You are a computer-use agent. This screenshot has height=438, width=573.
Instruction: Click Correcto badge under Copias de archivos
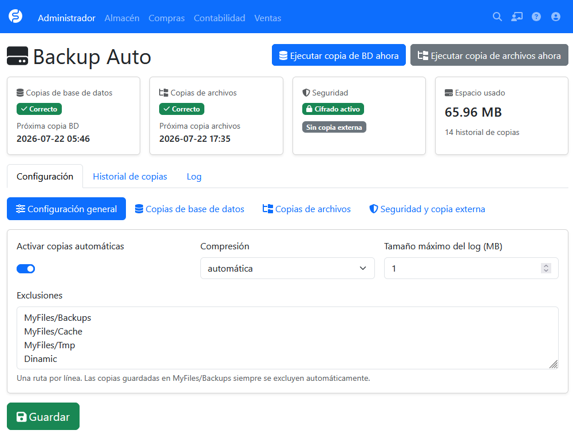coord(181,109)
